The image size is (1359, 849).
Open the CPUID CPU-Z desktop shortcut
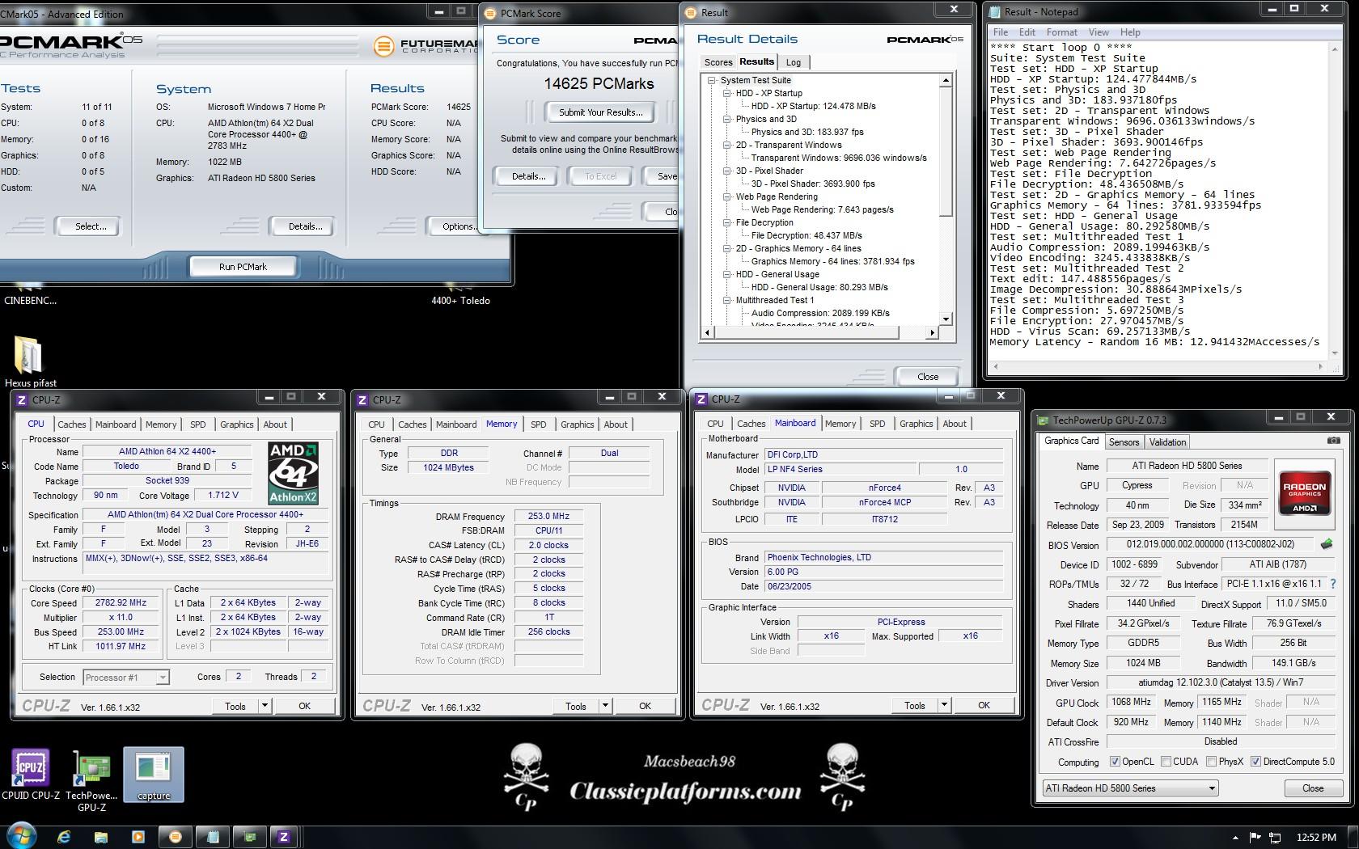(x=30, y=774)
